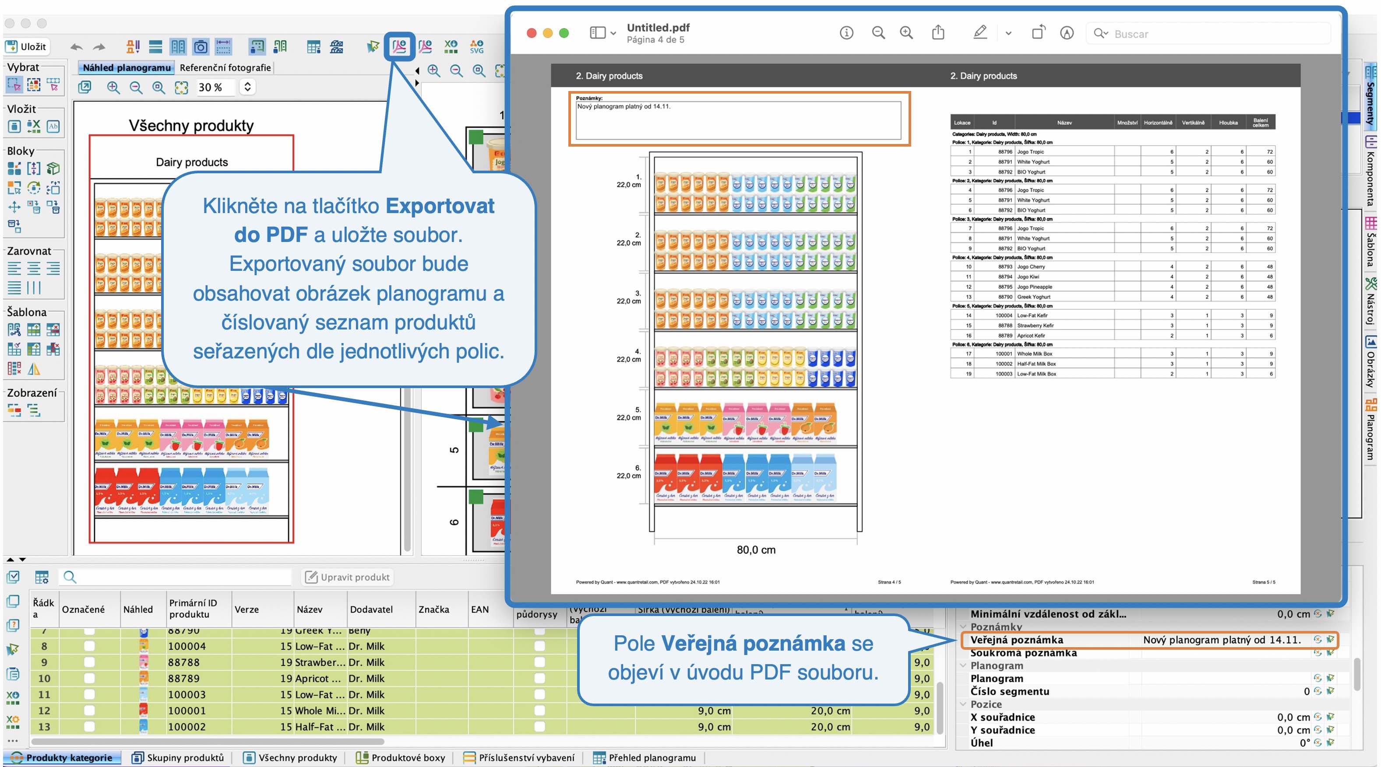This screenshot has height=767, width=1381.
Task: Click the undo arrow in toolbar
Action: click(77, 47)
